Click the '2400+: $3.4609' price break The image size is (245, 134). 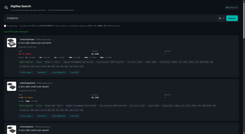(x=31, y=101)
